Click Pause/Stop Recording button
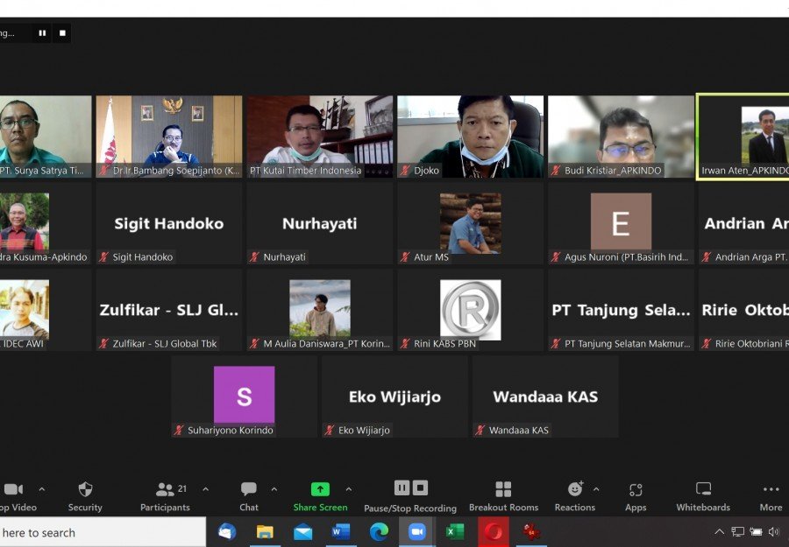This screenshot has height=547, width=789. (410, 488)
